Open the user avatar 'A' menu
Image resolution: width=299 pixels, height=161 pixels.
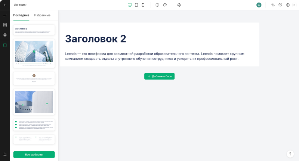tap(259, 5)
